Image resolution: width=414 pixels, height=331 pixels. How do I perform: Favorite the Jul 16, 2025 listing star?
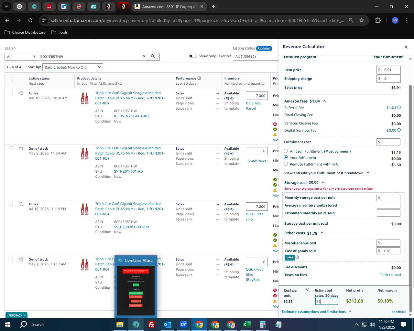21,204
